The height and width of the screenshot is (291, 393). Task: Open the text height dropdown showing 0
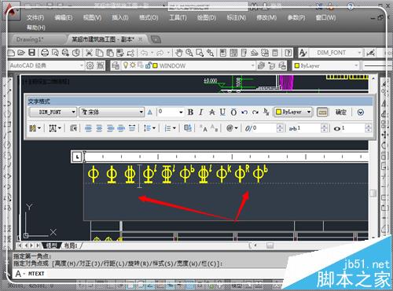tap(181, 112)
